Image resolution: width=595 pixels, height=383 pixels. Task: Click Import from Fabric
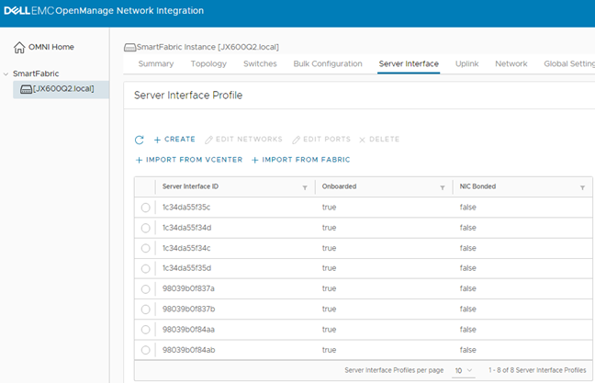pyautogui.click(x=300, y=160)
